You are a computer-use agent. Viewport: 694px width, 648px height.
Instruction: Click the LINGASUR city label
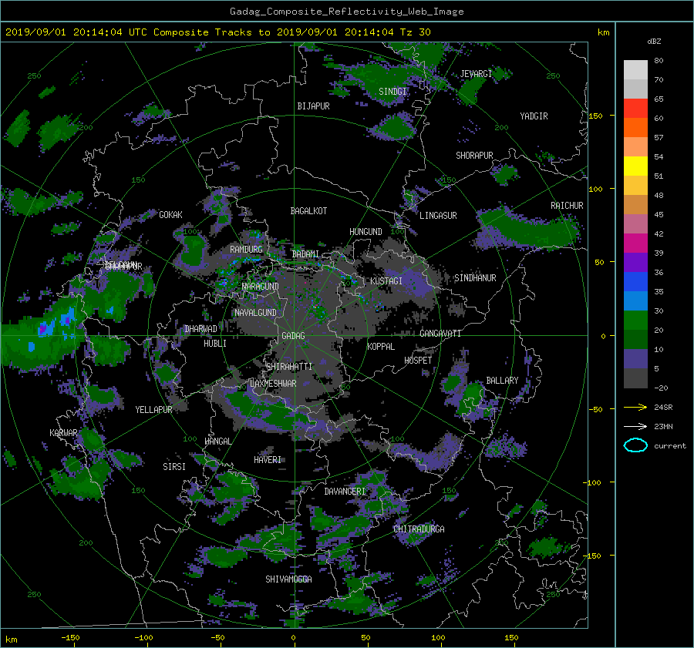[438, 216]
